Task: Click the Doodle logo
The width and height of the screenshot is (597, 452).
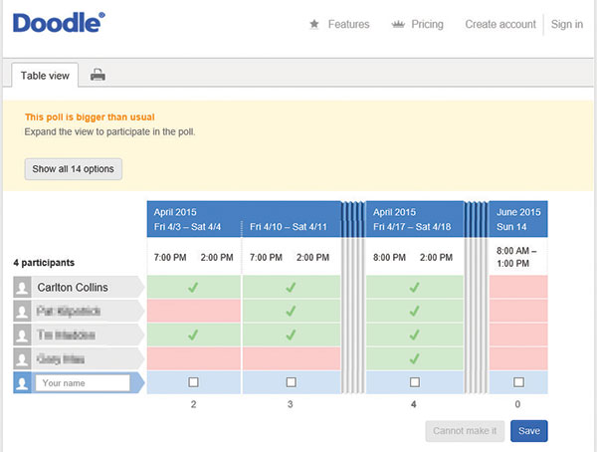Action: [60, 24]
